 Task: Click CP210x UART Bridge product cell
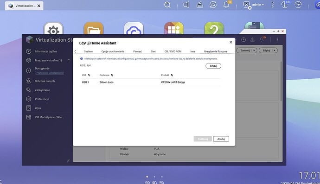(173, 82)
